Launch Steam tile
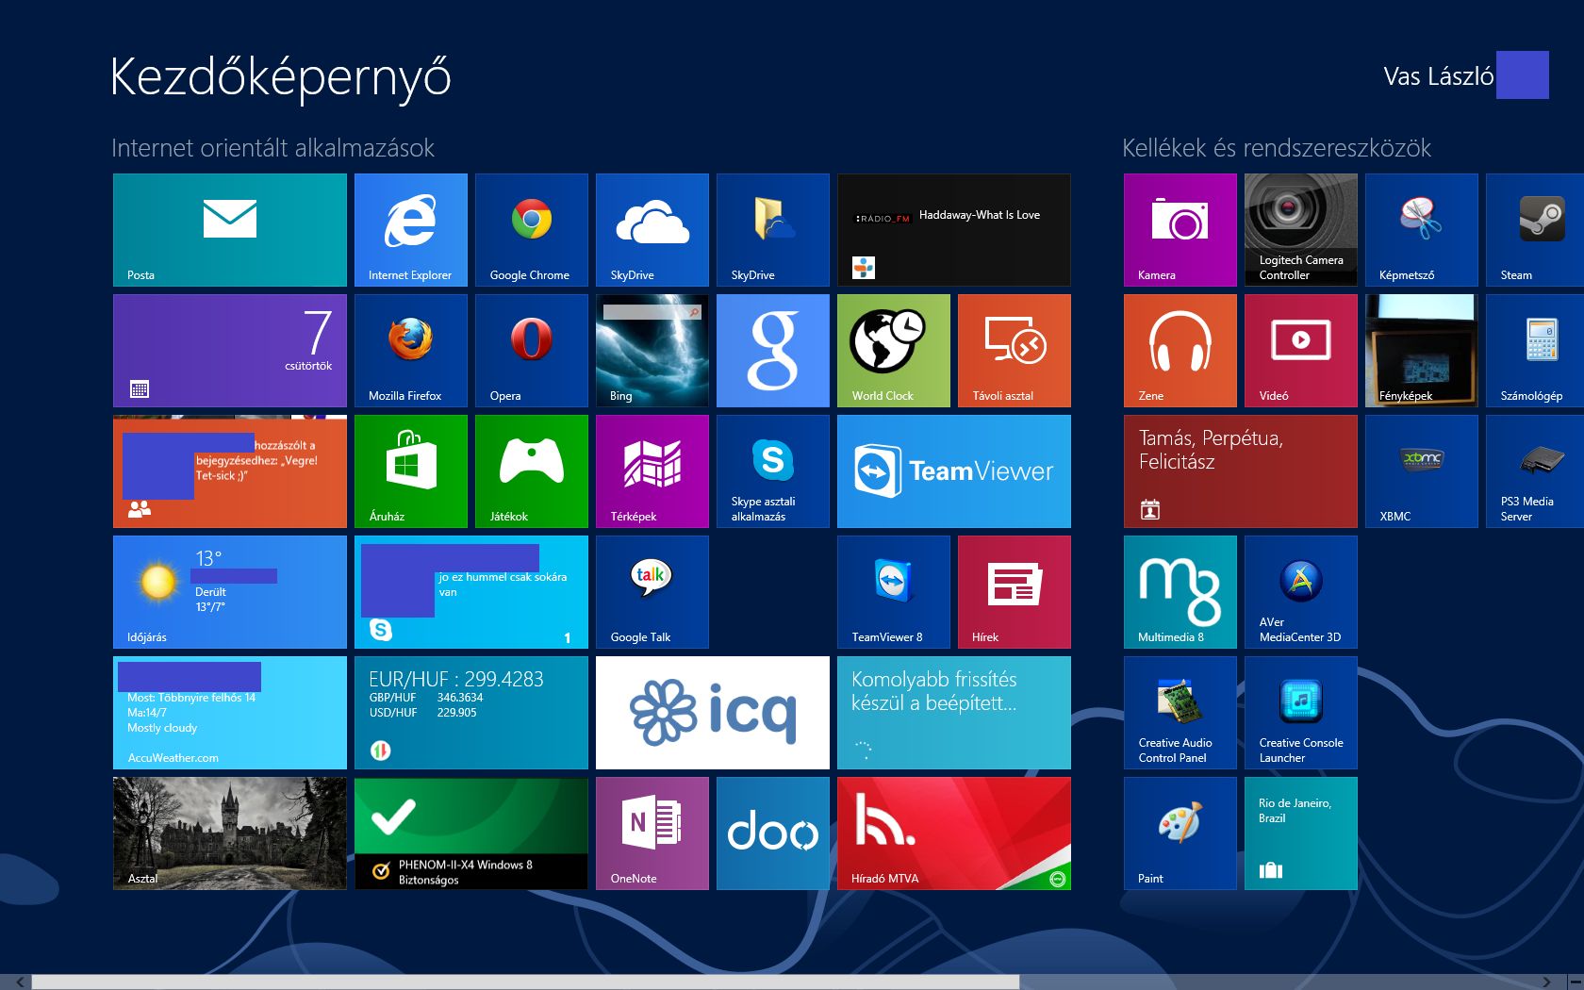This screenshot has width=1584, height=990. click(x=1535, y=230)
